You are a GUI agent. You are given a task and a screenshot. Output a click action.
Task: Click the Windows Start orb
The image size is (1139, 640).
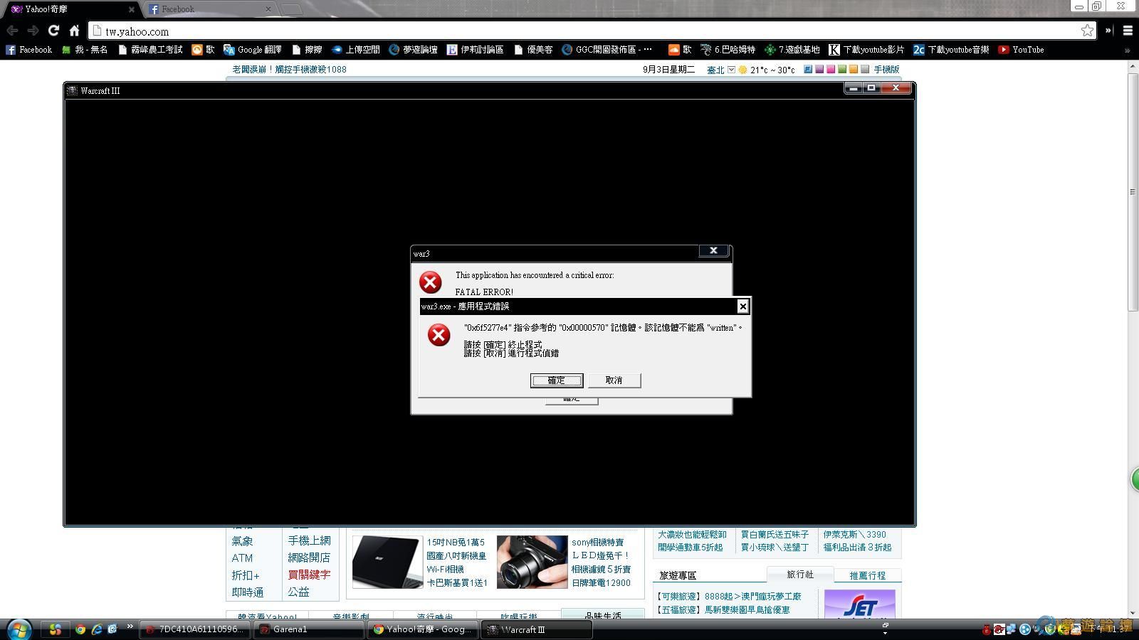click(19, 629)
